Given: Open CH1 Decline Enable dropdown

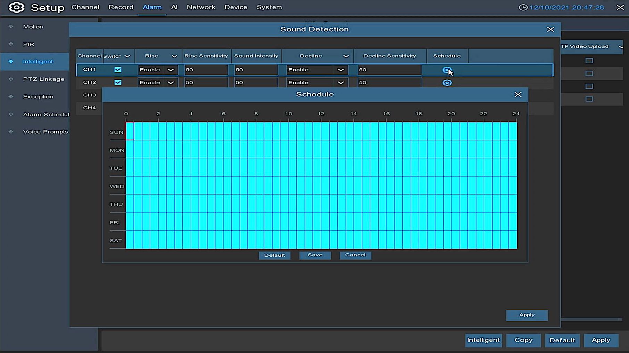Looking at the screenshot, I should pyautogui.click(x=317, y=70).
